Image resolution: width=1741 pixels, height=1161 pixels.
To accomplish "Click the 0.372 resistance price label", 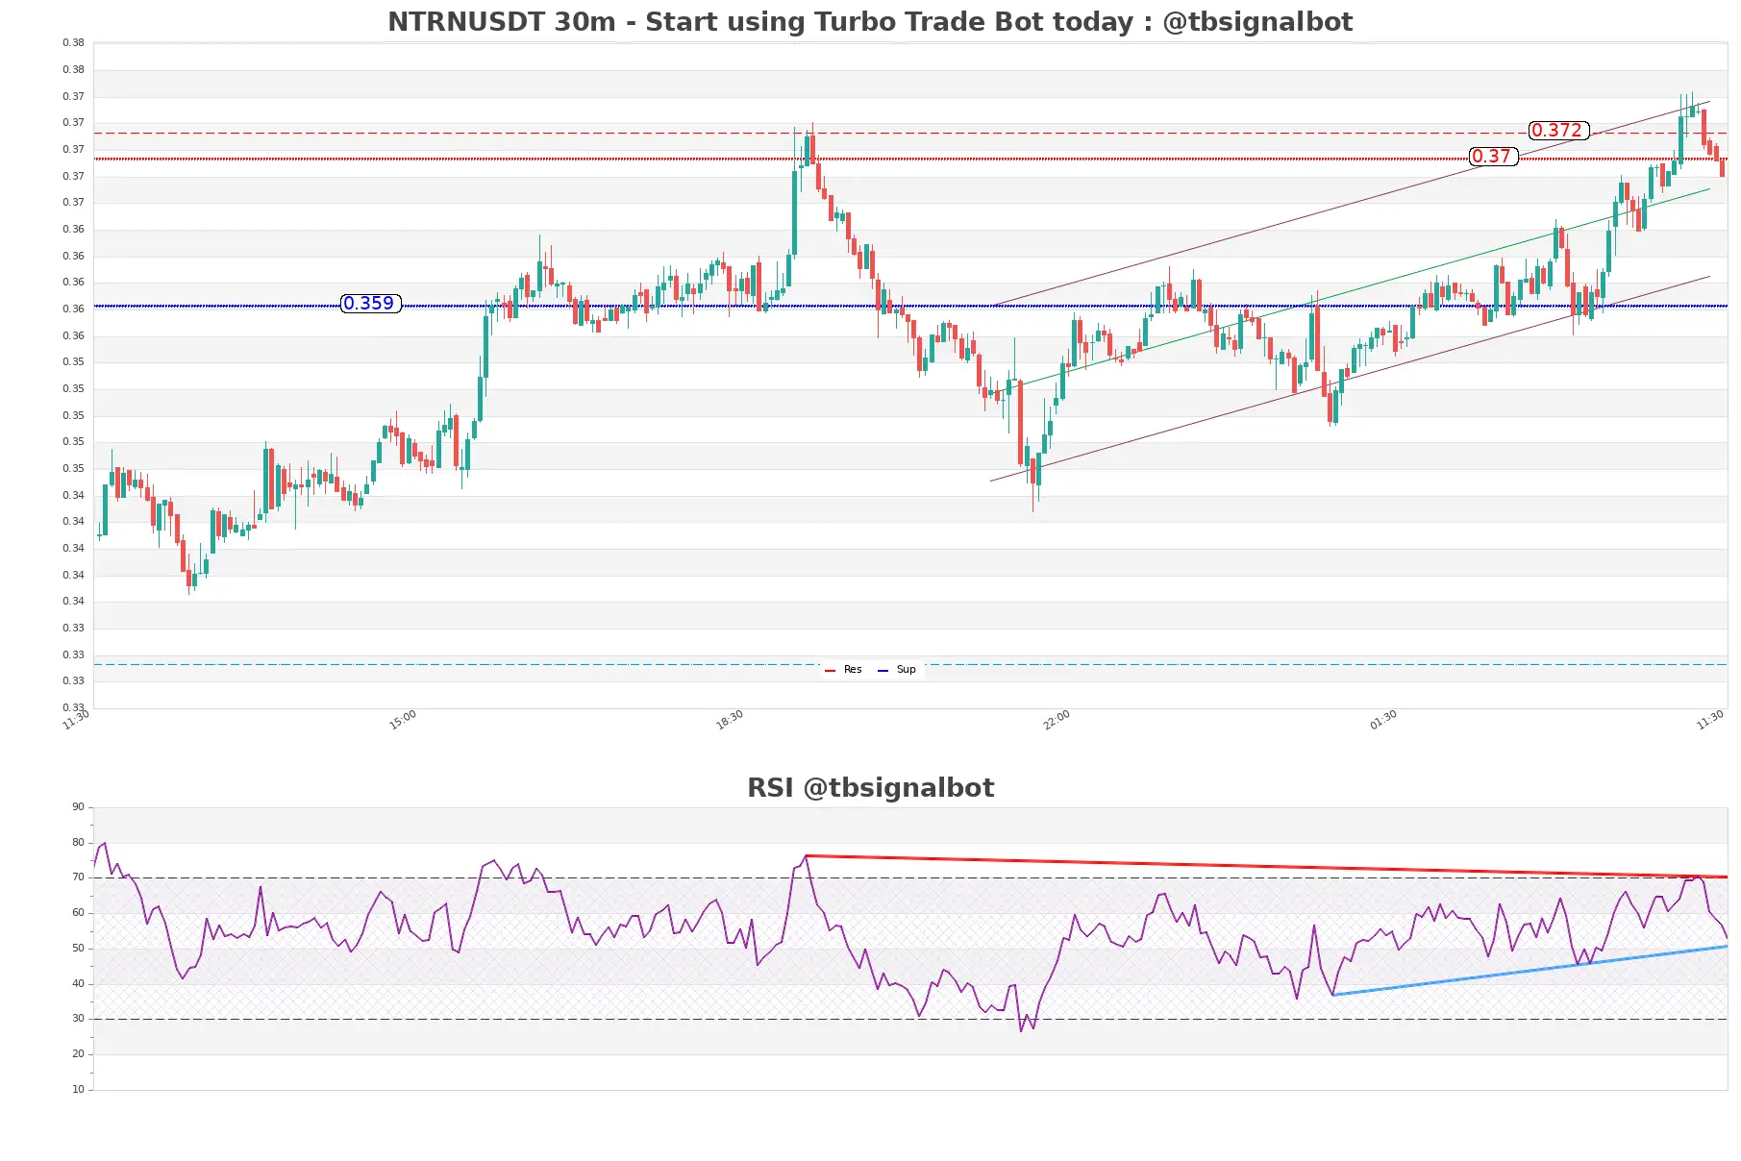I will click(1558, 131).
